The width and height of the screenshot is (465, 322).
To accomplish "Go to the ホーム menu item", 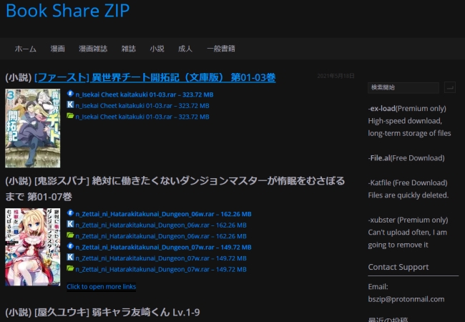I will pyautogui.click(x=26, y=49).
